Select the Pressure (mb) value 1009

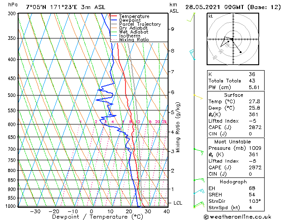(x=255, y=148)
